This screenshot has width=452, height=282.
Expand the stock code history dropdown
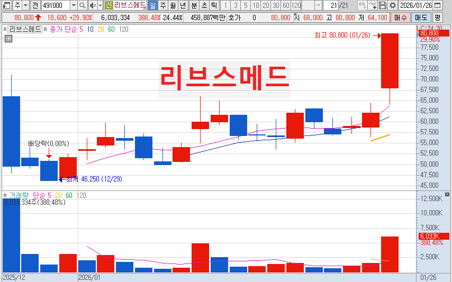(x=74, y=5)
